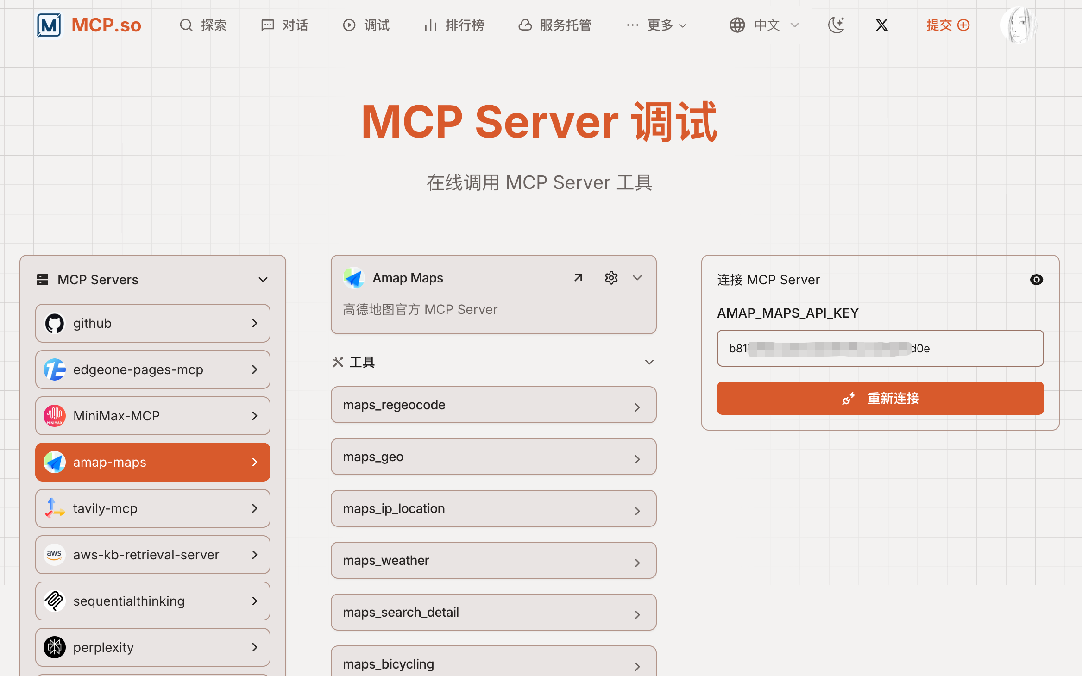Click the MiniMax-MCP logo icon
Screen dimensions: 1082x676
tap(55, 416)
